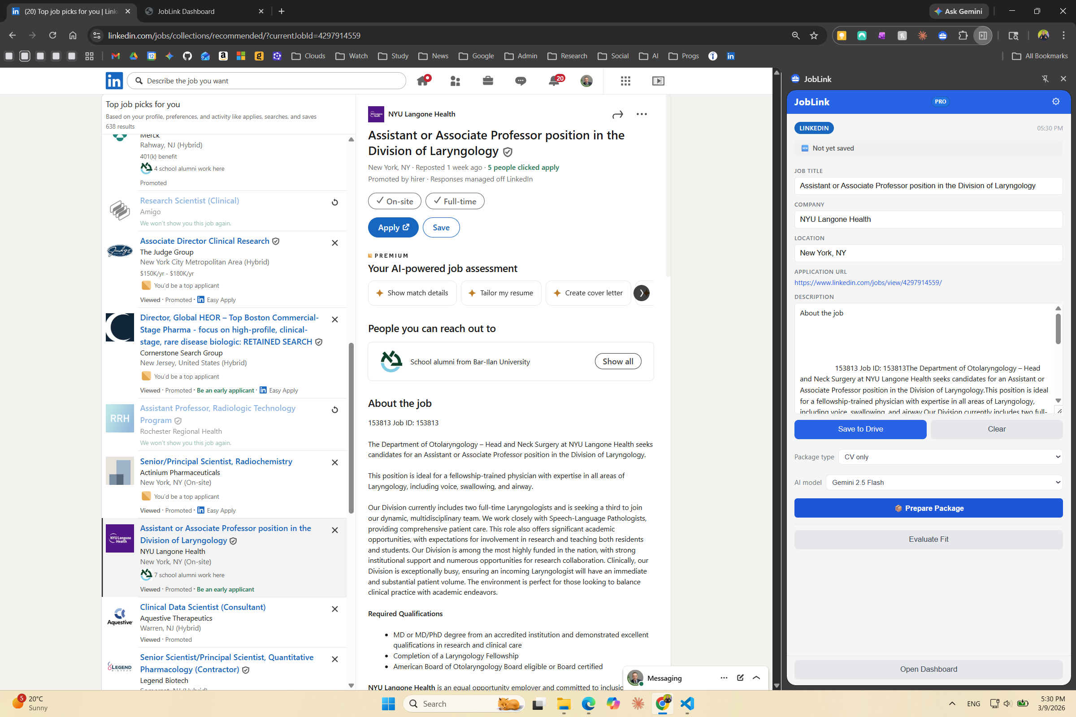This screenshot has height=717, width=1076.
Task: Open GitHub bookmark icon
Action: click(x=187, y=56)
